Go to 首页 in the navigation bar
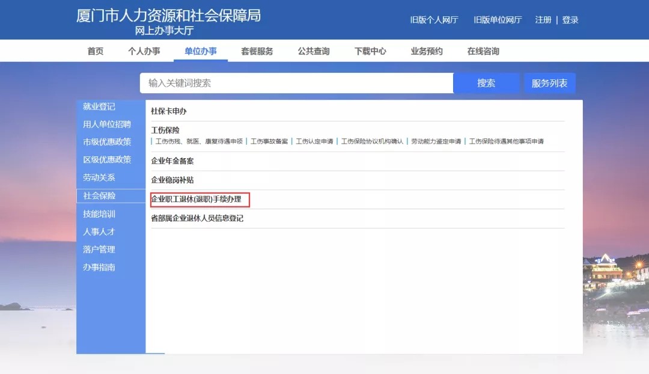 click(x=95, y=51)
